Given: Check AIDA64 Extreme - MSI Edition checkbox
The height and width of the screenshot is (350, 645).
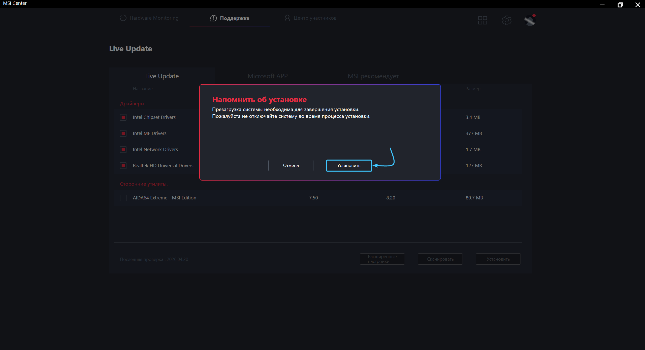Looking at the screenshot, I should tap(123, 198).
